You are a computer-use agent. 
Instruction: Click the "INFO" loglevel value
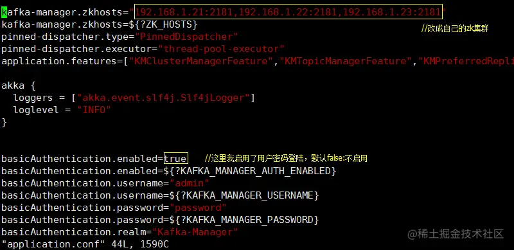tap(94, 110)
